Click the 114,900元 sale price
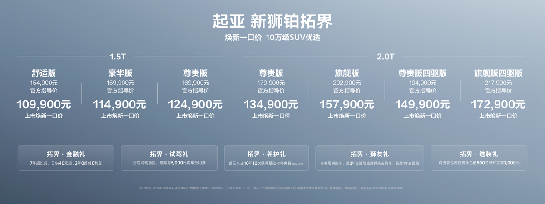 119,105
